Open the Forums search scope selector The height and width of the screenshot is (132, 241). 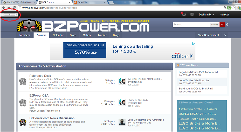[215, 25]
